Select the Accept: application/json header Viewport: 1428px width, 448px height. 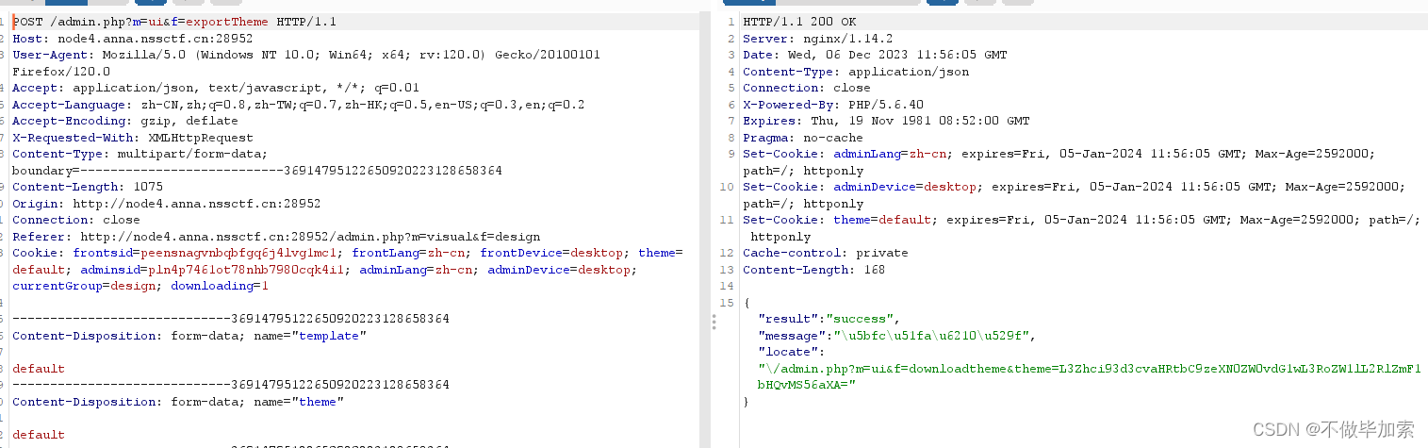216,88
